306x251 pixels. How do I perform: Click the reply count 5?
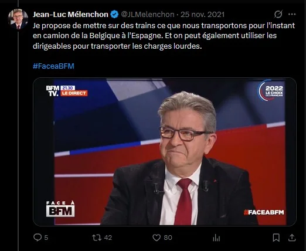point(46,238)
